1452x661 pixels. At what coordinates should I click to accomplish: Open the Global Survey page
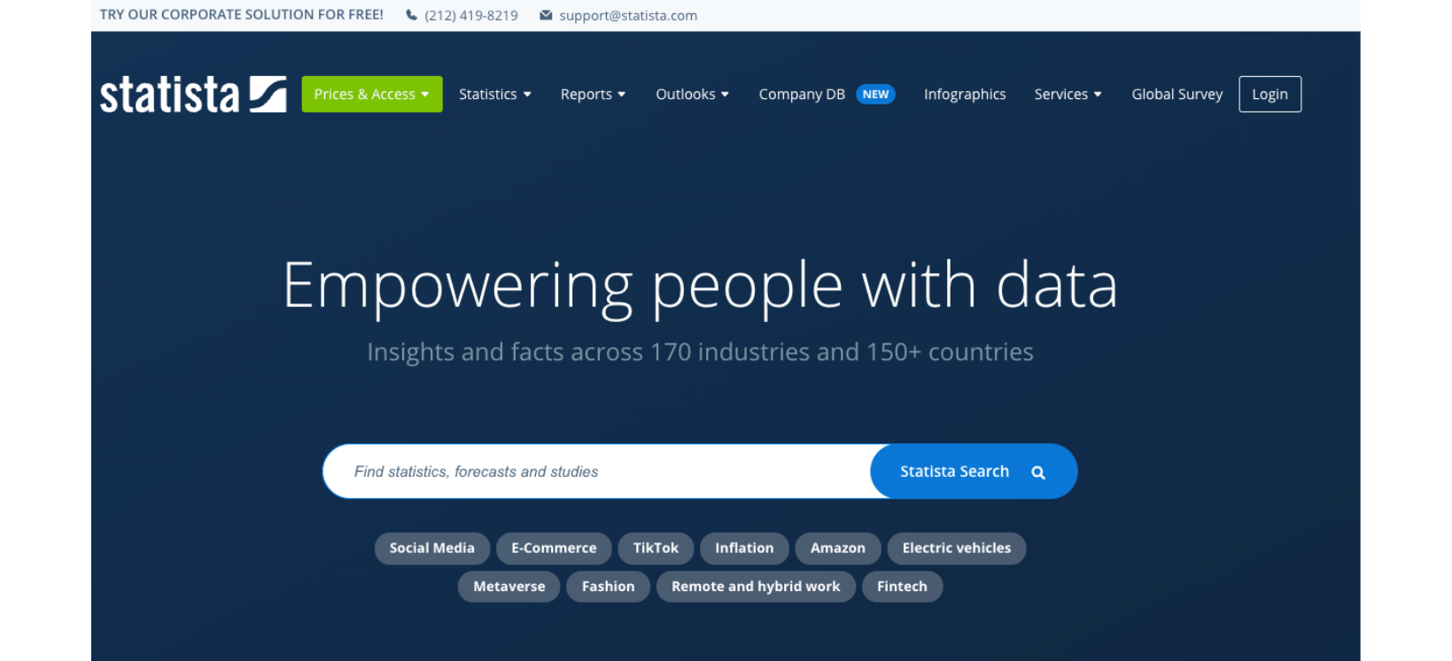(1176, 95)
